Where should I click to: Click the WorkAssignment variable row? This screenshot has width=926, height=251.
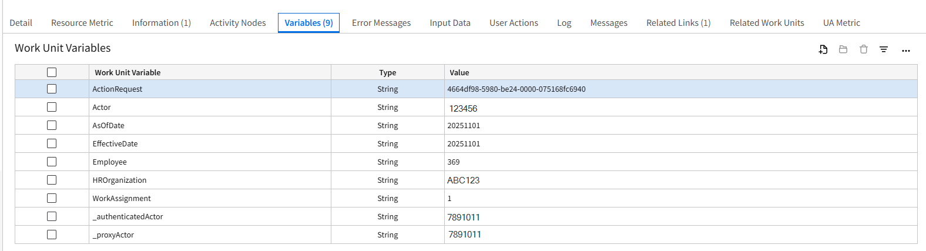coord(122,199)
